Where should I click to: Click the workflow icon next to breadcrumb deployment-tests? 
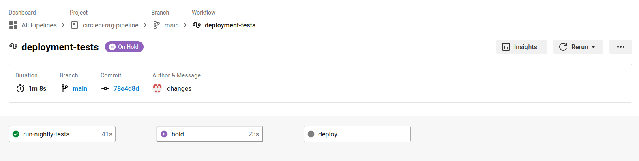click(197, 25)
